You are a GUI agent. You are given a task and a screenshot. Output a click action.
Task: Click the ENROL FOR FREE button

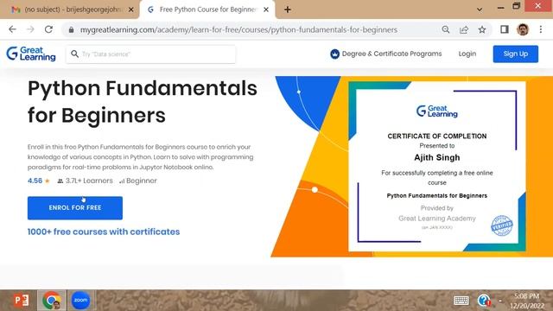(75, 208)
